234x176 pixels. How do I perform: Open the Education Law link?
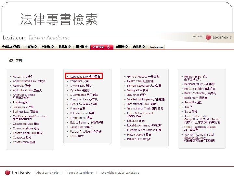coord(84,99)
